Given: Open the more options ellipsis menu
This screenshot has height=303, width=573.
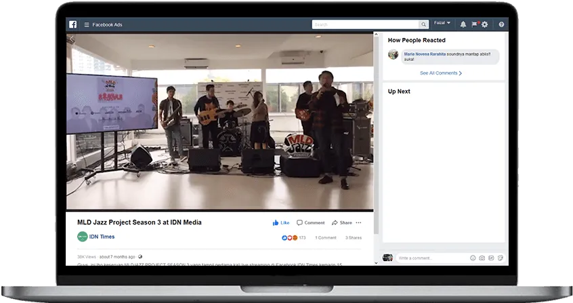Looking at the screenshot, I should (x=358, y=222).
